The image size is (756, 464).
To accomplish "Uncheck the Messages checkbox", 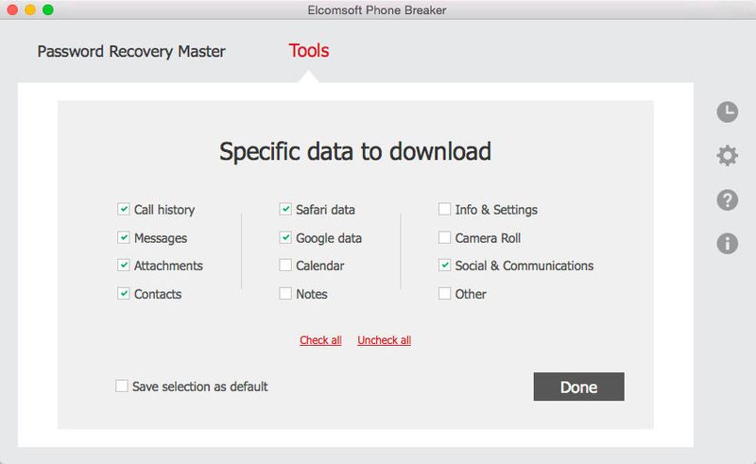I will [124, 237].
